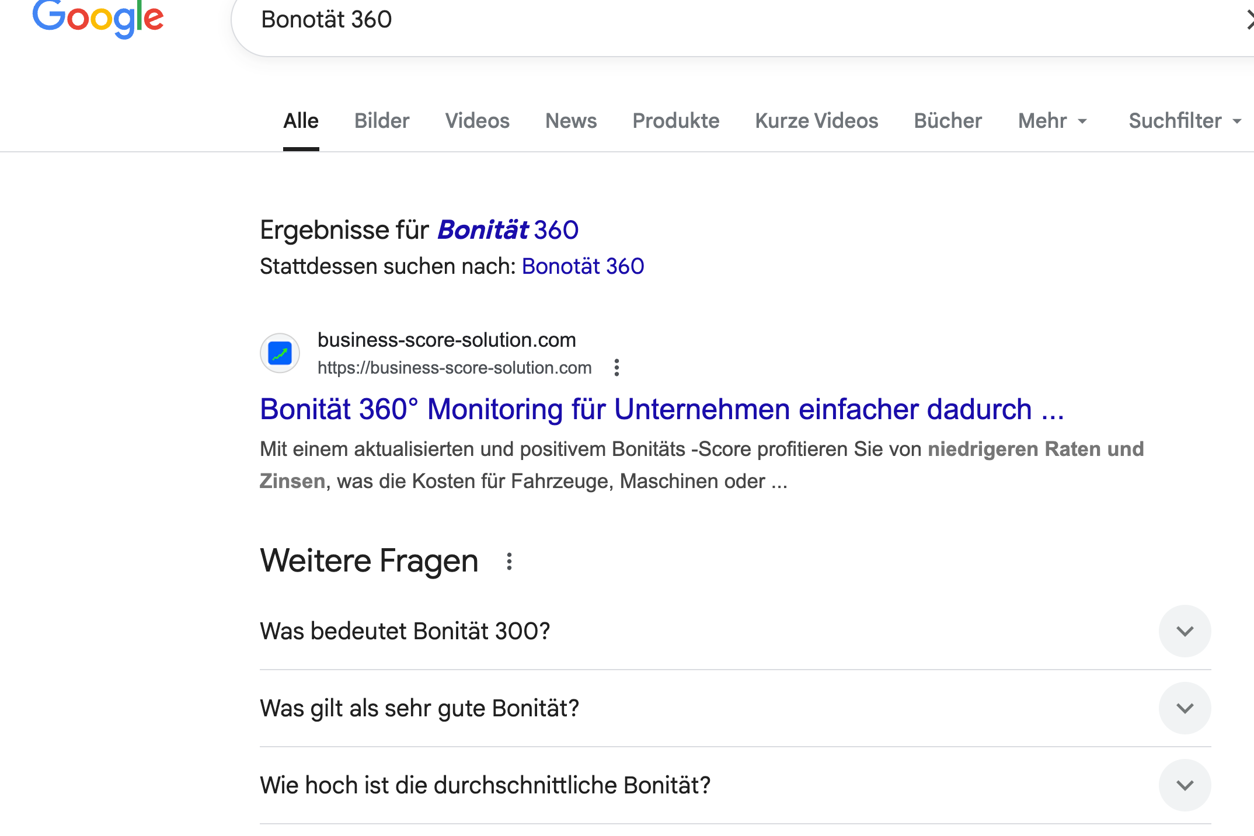Click the Google logo
The width and height of the screenshot is (1254, 836).
tap(97, 19)
